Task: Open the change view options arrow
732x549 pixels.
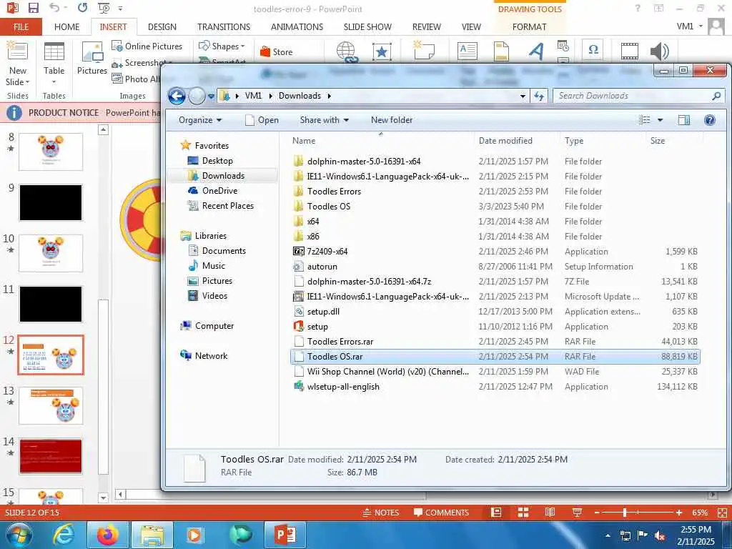Action: (x=660, y=120)
